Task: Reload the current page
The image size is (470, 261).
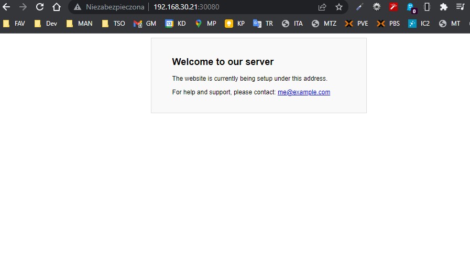Action: (40, 7)
